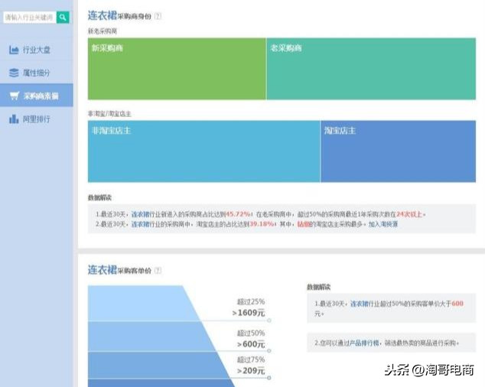This screenshot has height=387, width=485.
Task: Click the 39.18% percentage value
Action: pos(262,224)
